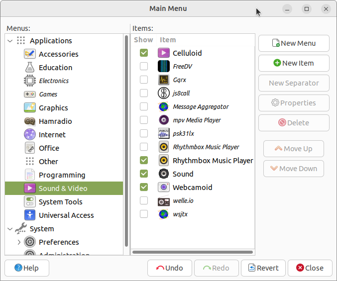Click the Hamradio category icon

(x=30, y=121)
